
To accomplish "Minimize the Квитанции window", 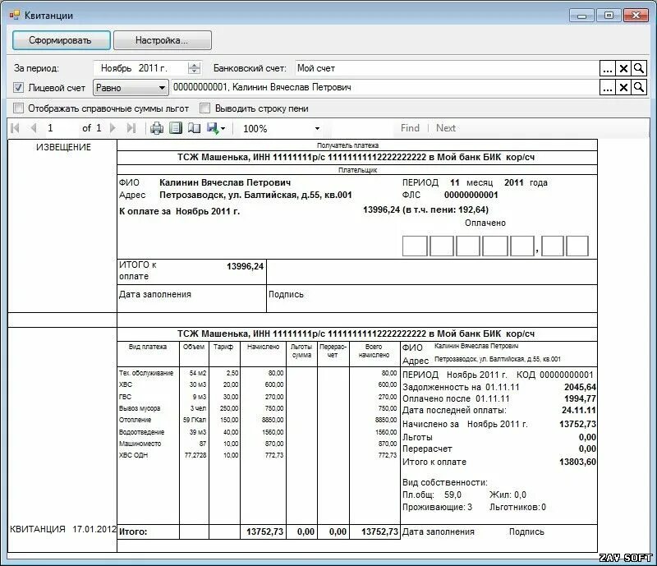I will tap(581, 16).
